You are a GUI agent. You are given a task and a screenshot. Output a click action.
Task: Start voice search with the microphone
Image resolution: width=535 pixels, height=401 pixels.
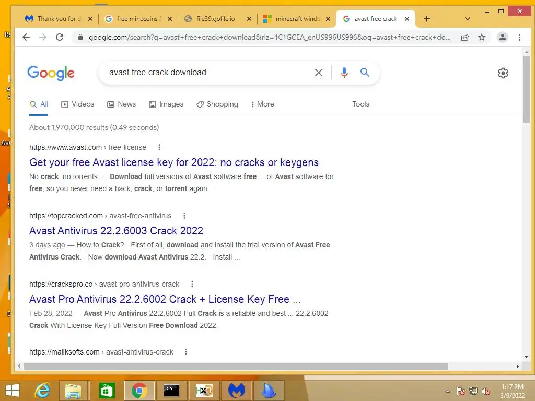(x=344, y=72)
